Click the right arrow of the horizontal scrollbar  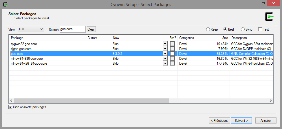270,101
